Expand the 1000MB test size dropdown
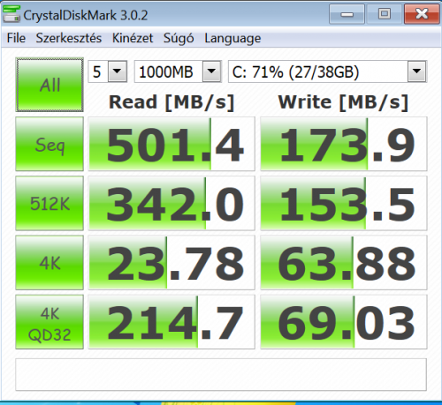This screenshot has width=442, height=405. pyautogui.click(x=211, y=71)
